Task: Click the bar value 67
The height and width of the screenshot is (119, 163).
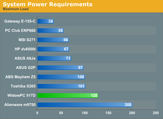Action: pyautogui.click(x=66, y=49)
